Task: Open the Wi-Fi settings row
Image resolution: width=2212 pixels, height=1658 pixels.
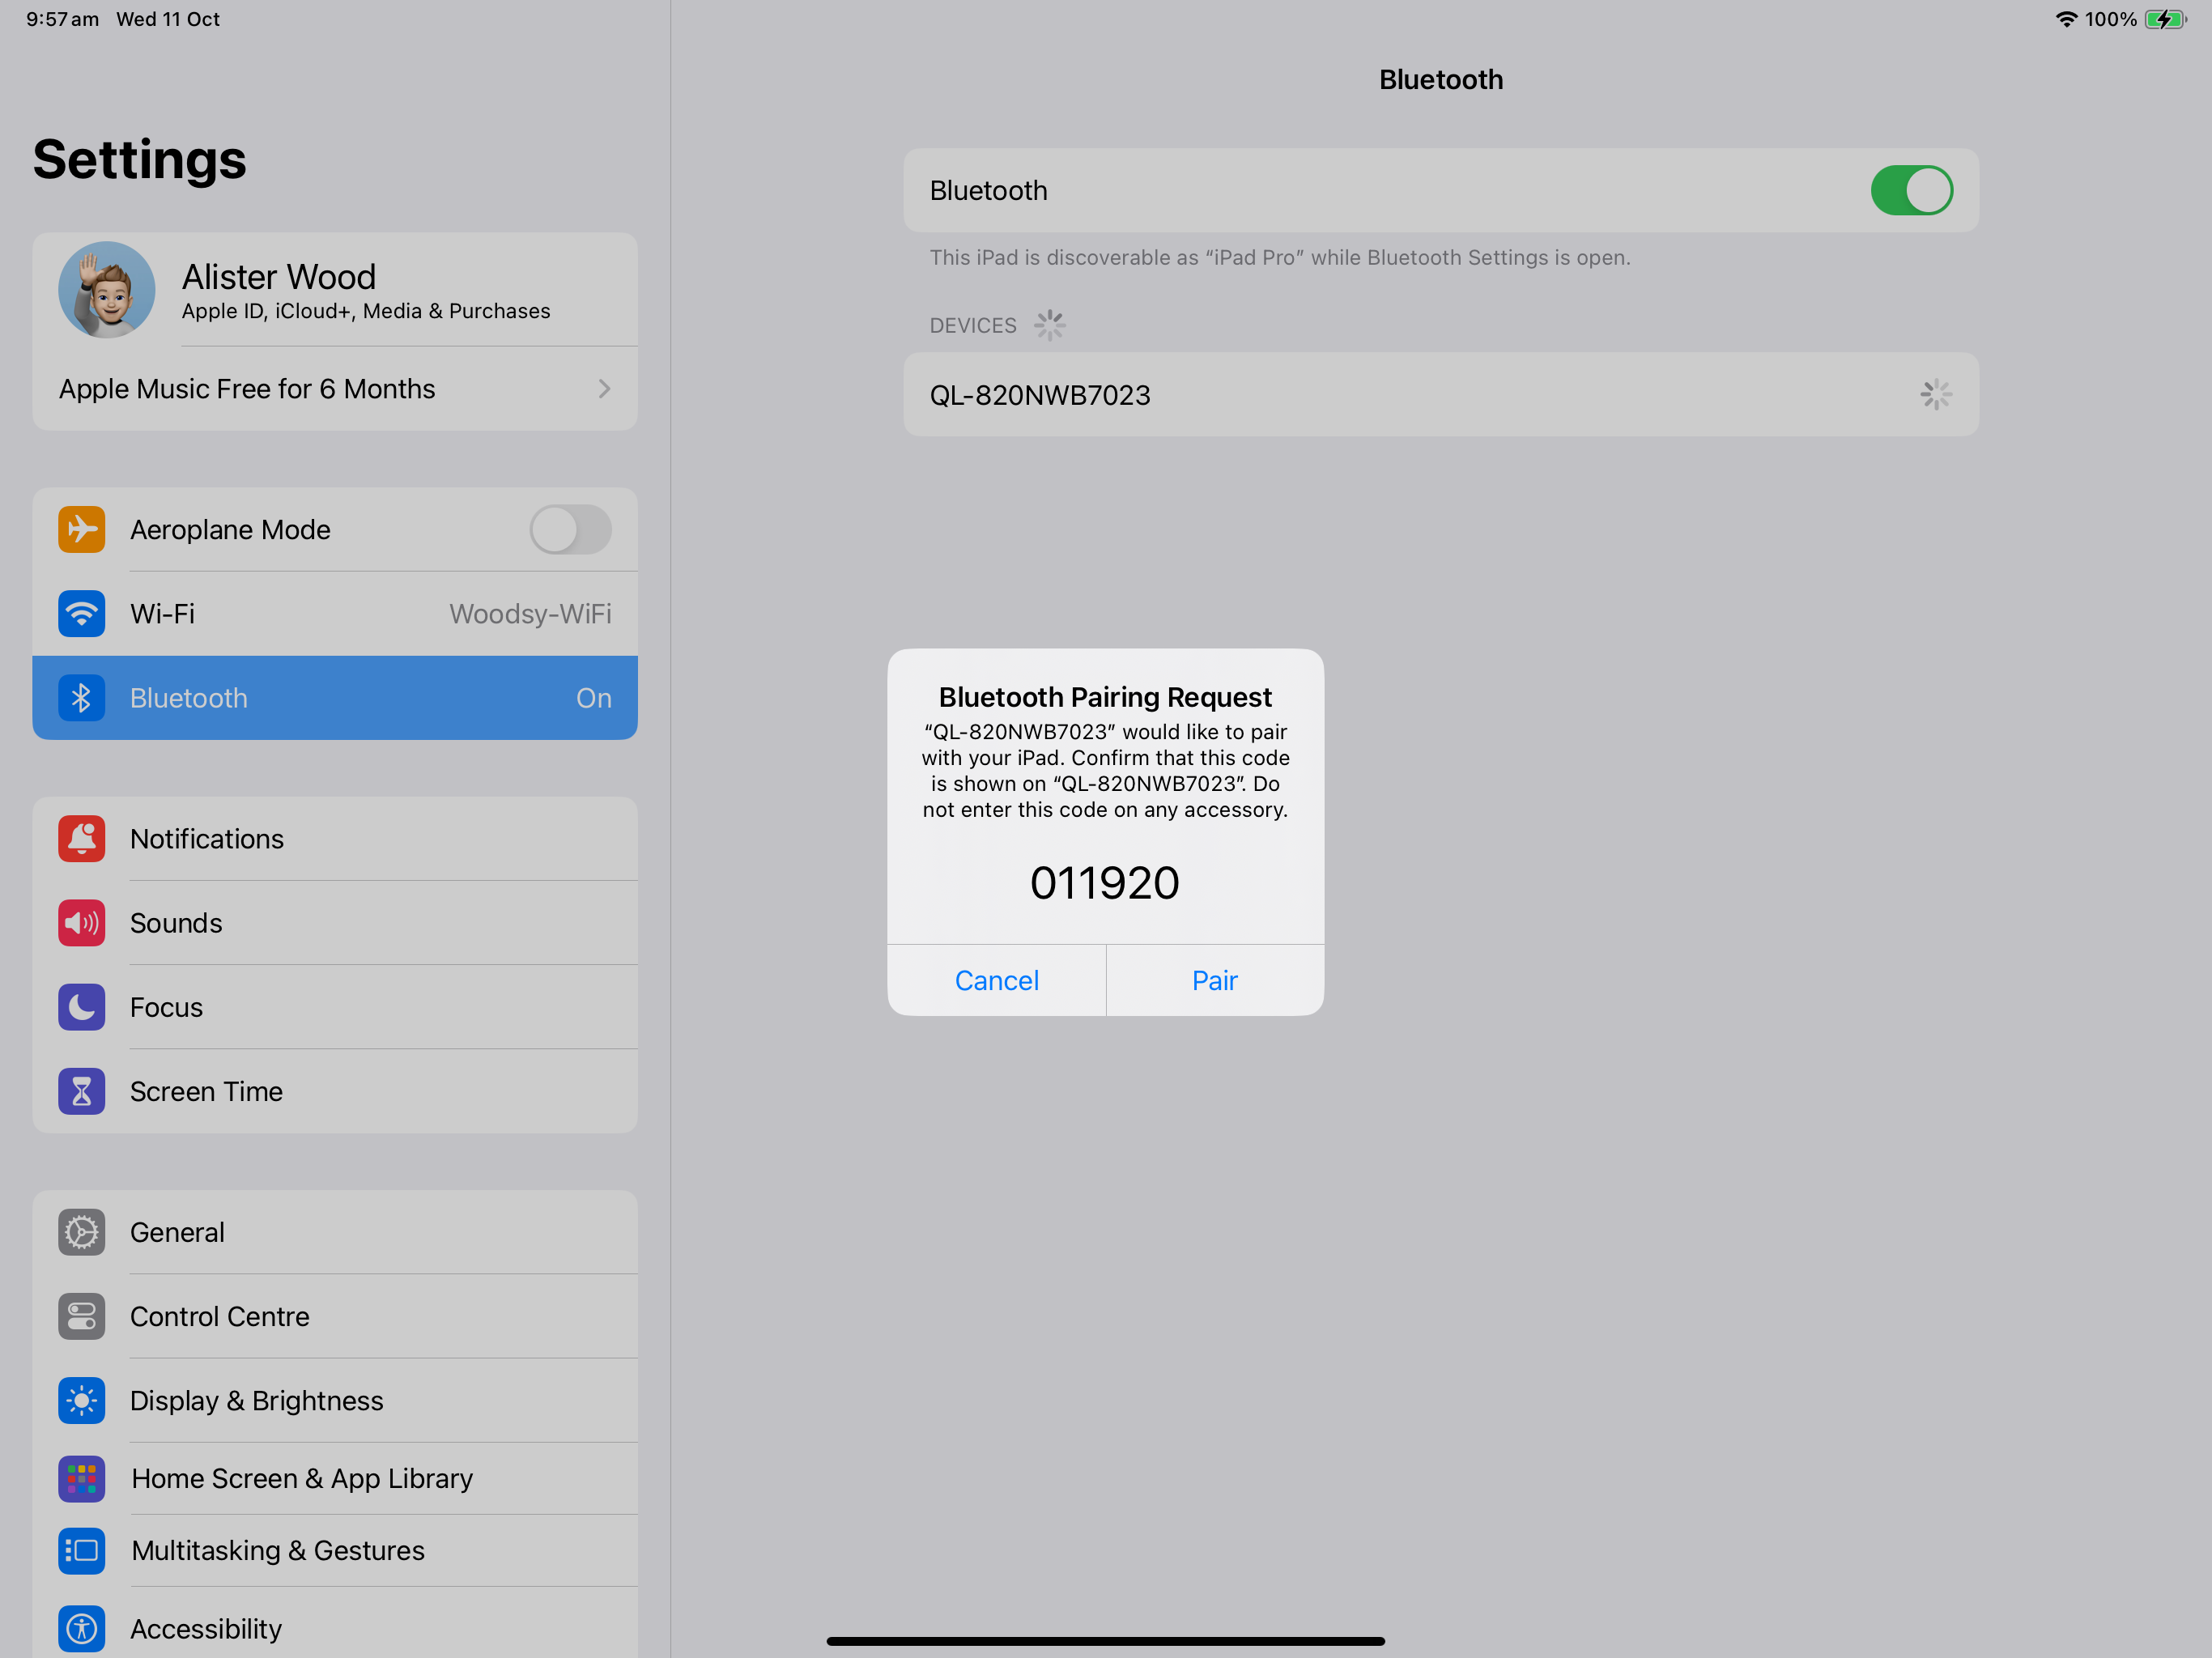Action: pos(335,614)
